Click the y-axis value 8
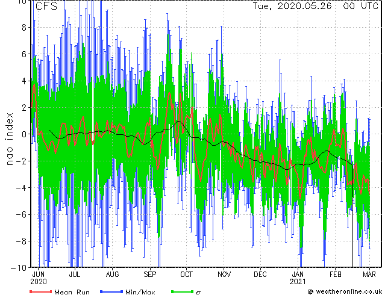382x295 pixels. (24, 28)
